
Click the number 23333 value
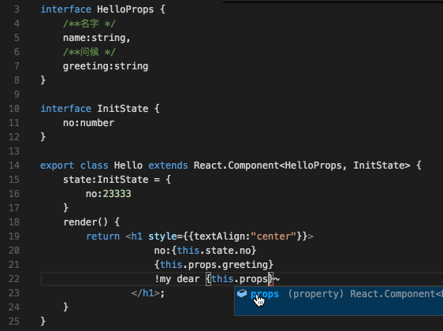[x=117, y=194]
